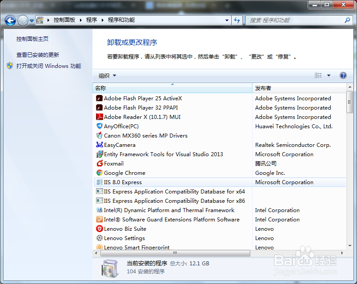Click the vertical scrollbar down arrow

[350, 245]
